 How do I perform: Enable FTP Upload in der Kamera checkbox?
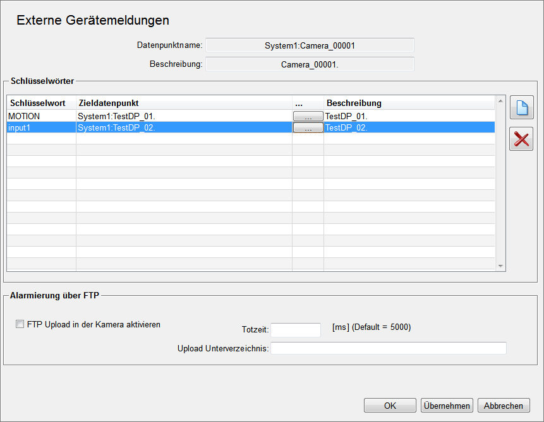20,325
